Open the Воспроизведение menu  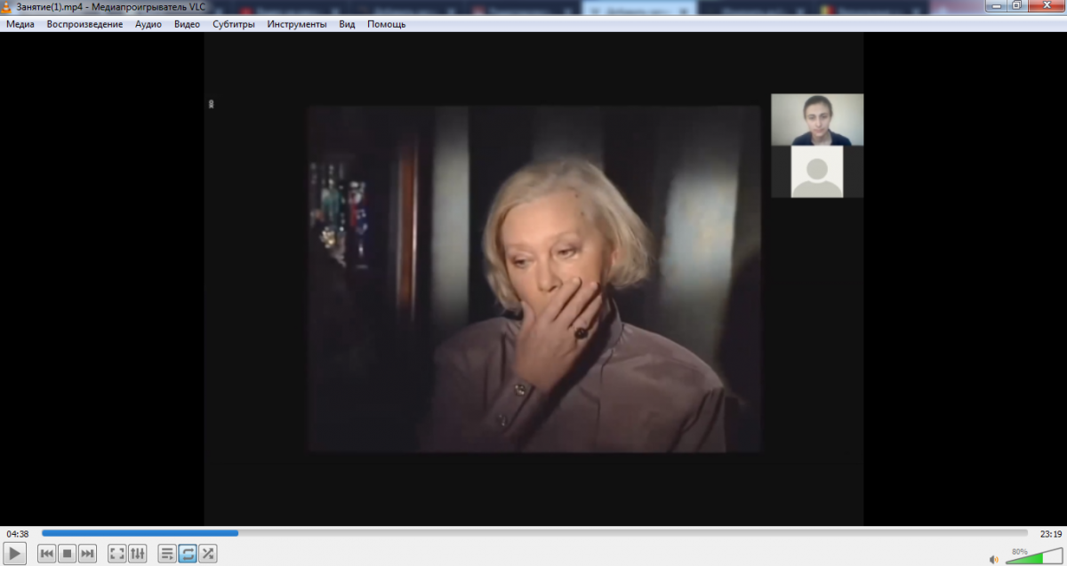[84, 24]
